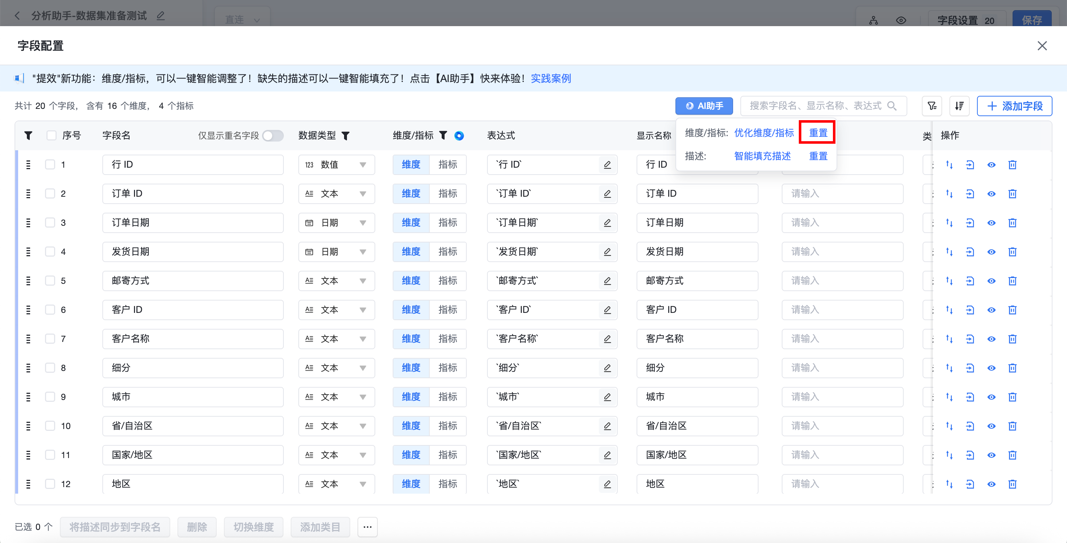Set 订单 ID row to 维度
This screenshot has height=543, width=1067.
(x=411, y=194)
